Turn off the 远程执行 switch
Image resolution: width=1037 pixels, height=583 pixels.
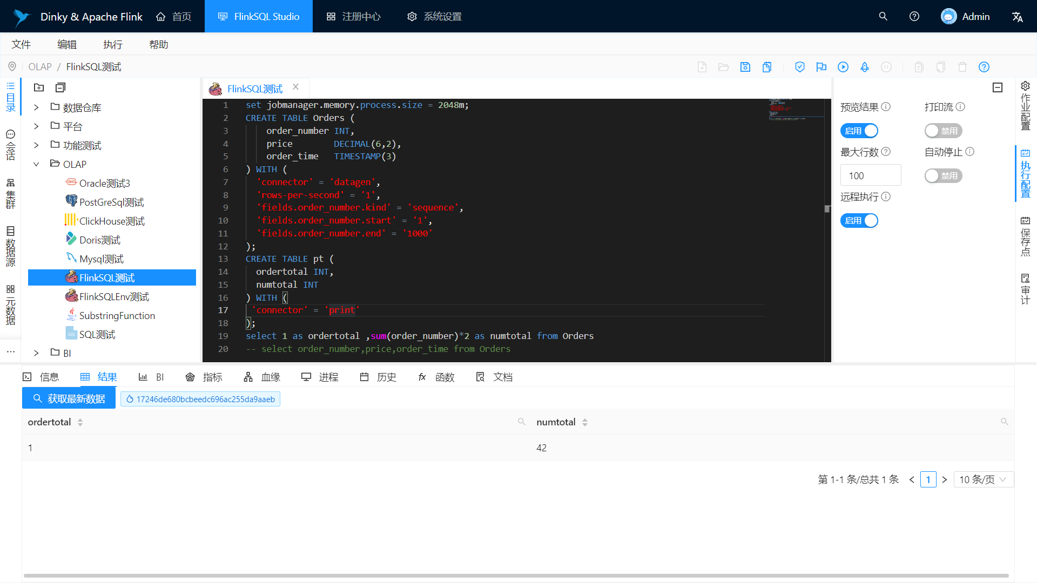coord(859,221)
